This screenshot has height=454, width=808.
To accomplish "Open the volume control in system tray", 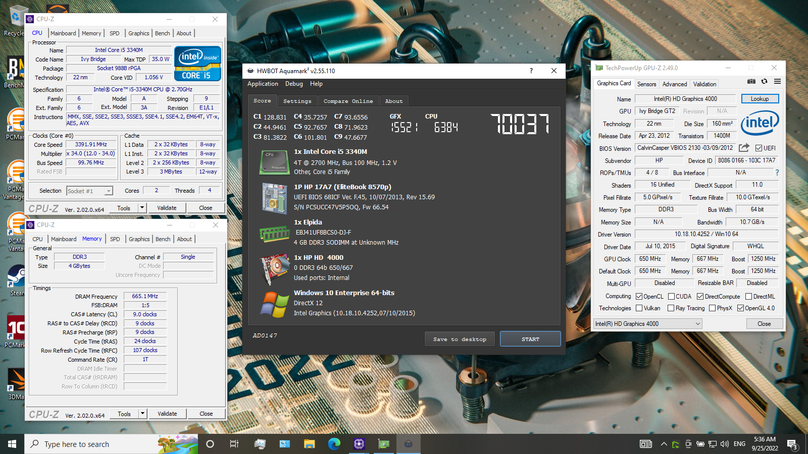I will [725, 444].
